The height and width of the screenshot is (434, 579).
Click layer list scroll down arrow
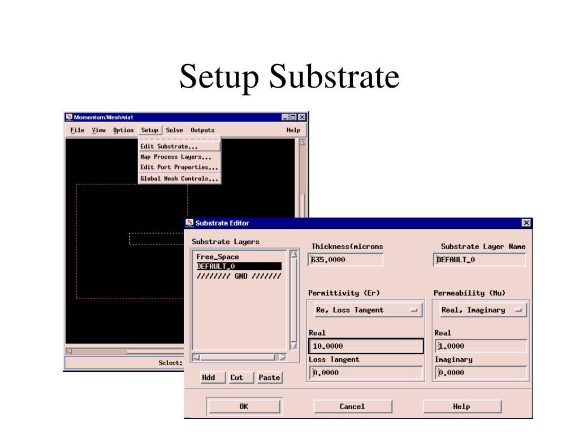click(x=294, y=346)
